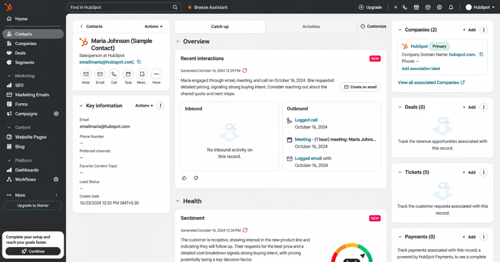The height and width of the screenshot is (262, 500).
Task: Refresh the Recent interactions summary
Action: 245,71
